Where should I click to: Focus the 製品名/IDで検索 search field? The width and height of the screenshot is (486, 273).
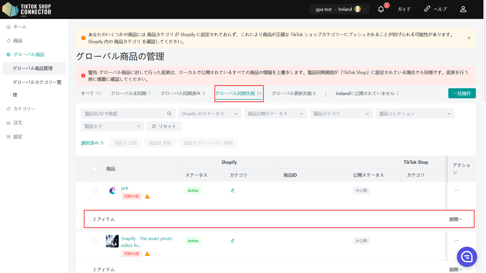(x=125, y=113)
